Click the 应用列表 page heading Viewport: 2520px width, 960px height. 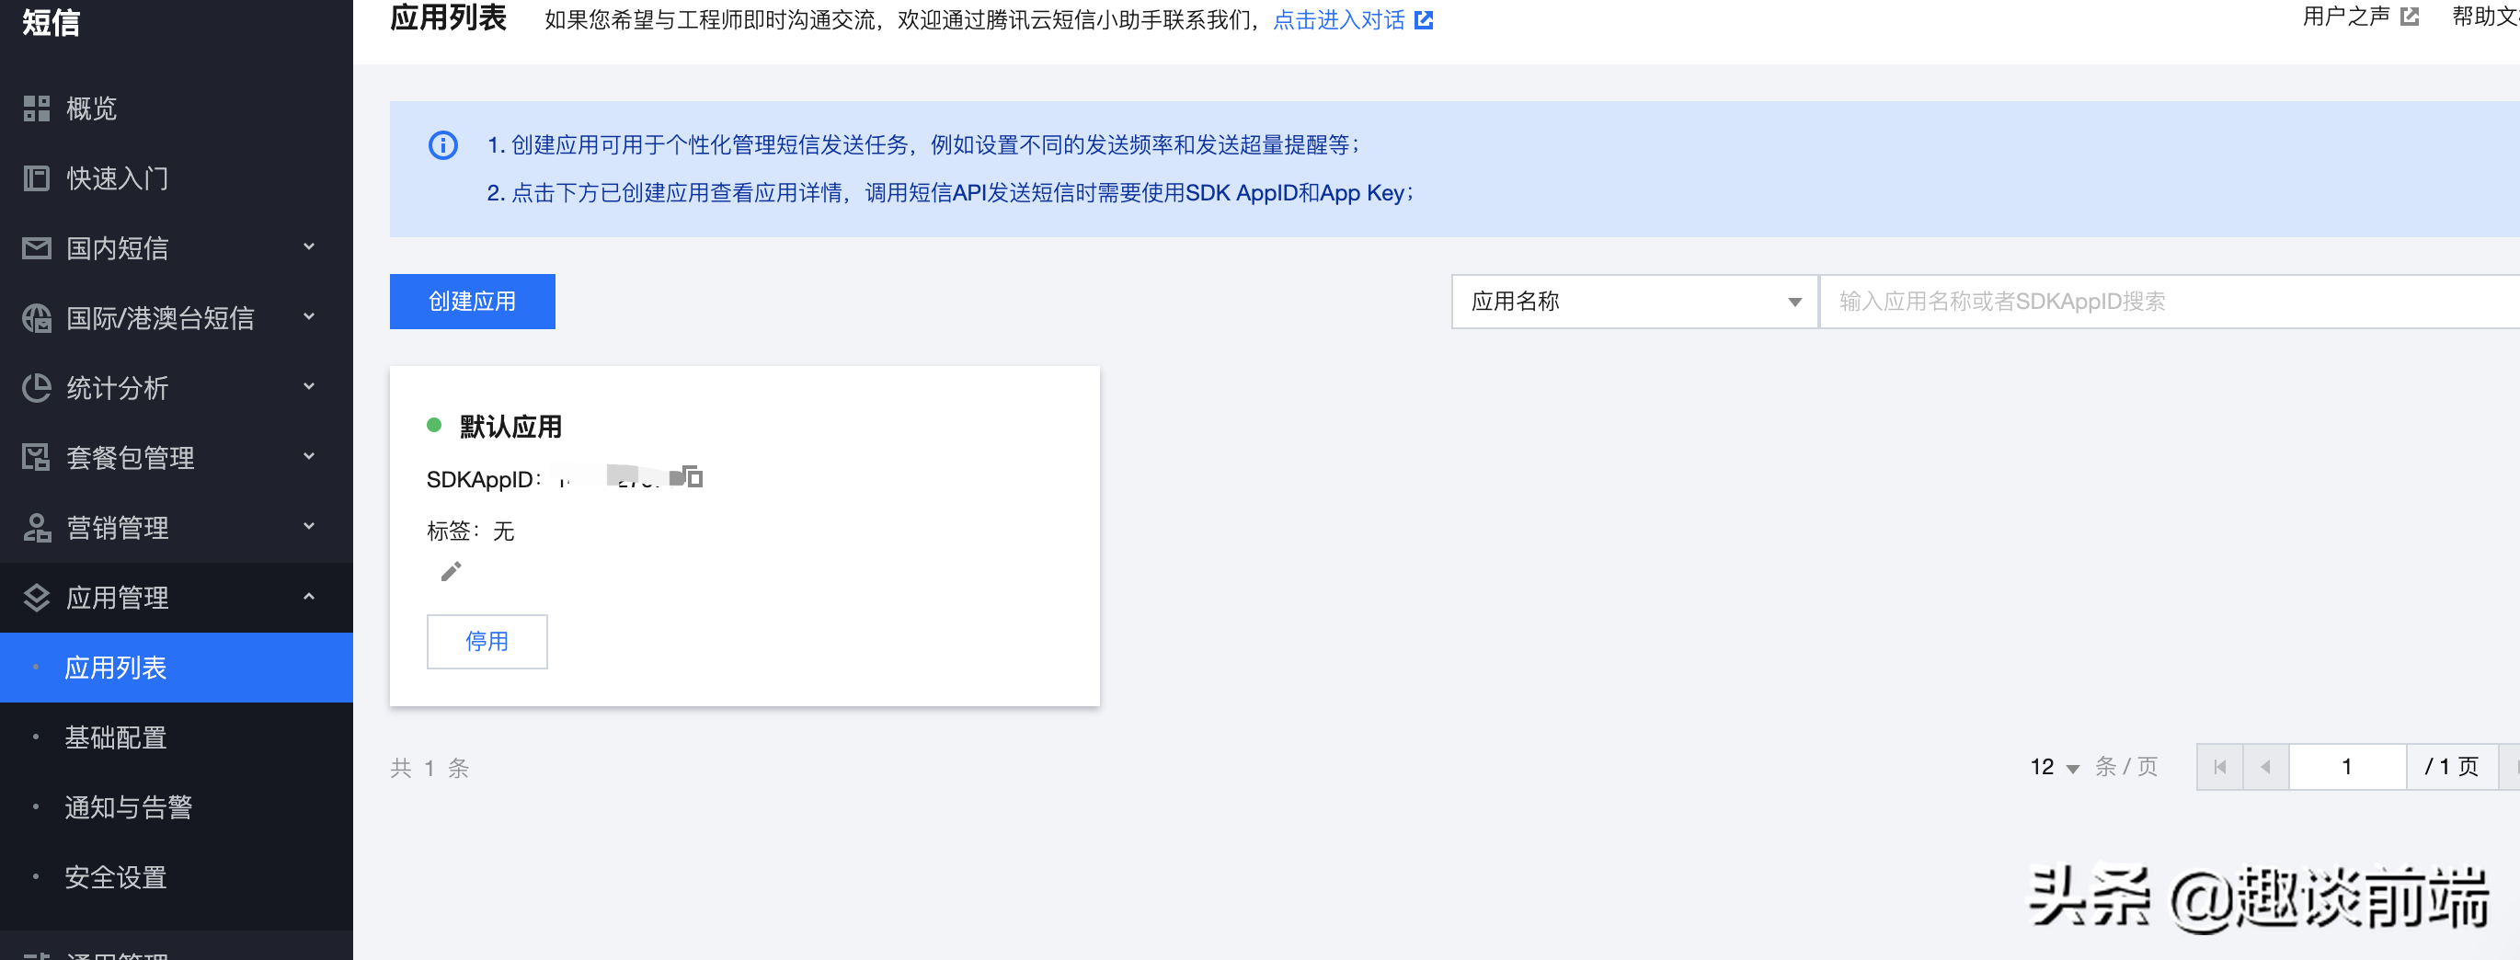coord(448,17)
